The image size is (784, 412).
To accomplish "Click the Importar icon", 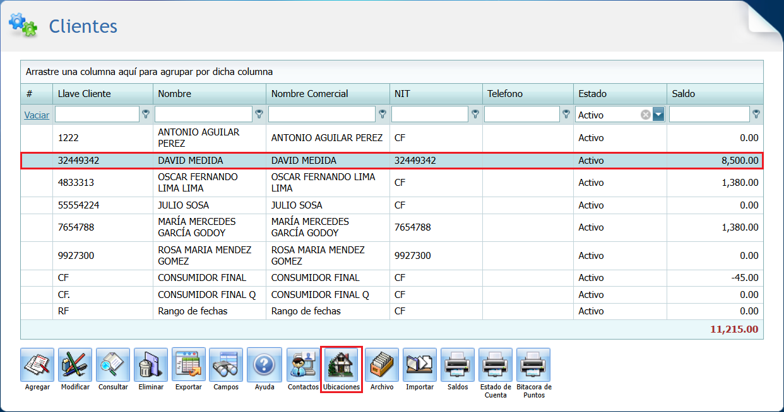I will pyautogui.click(x=420, y=365).
